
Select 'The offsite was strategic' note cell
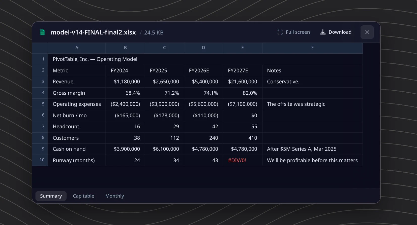click(312, 104)
